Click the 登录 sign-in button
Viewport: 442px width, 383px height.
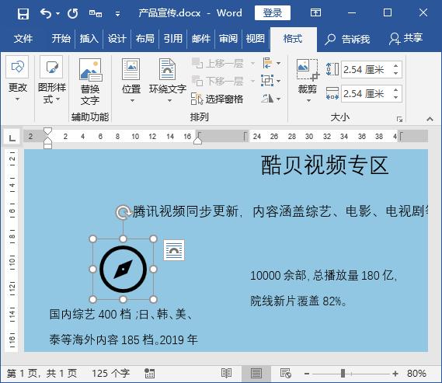[x=273, y=13]
